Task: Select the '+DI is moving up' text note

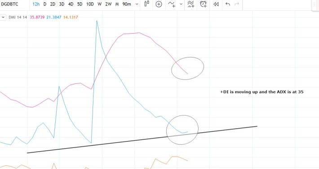Action: click(261, 92)
